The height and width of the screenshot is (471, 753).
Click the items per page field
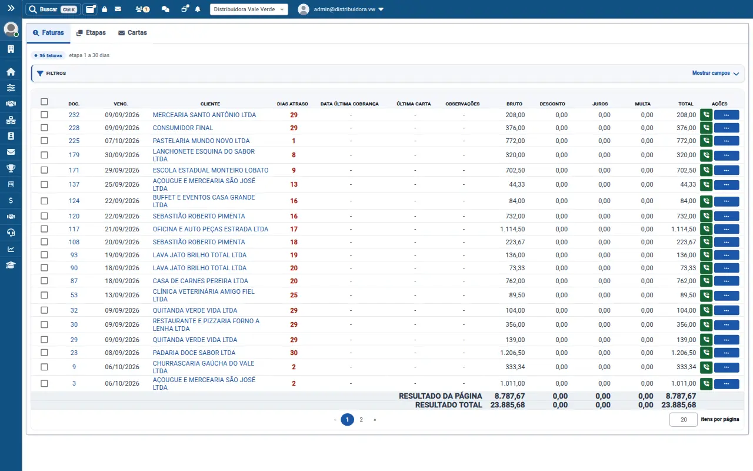click(x=684, y=419)
